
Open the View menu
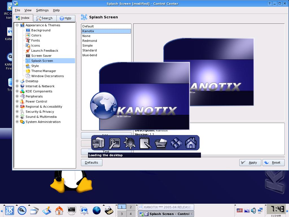coord(28,10)
